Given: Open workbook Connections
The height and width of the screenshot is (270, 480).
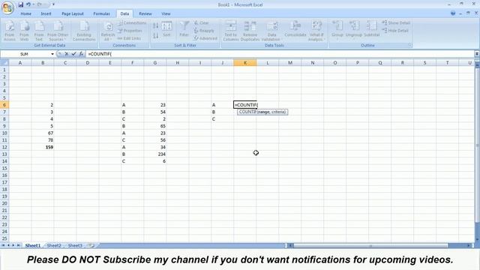Looking at the screenshot, I should click(132, 23).
